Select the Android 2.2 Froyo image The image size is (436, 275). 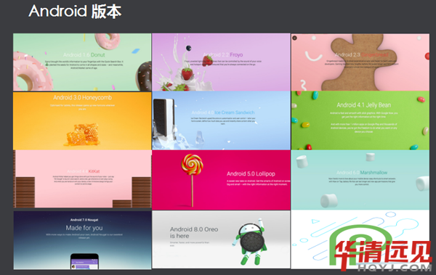pyautogui.click(x=221, y=62)
